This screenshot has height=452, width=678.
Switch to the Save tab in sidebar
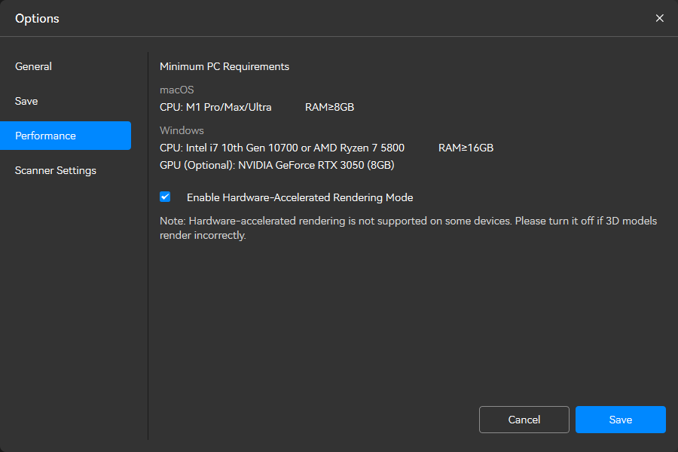(26, 101)
